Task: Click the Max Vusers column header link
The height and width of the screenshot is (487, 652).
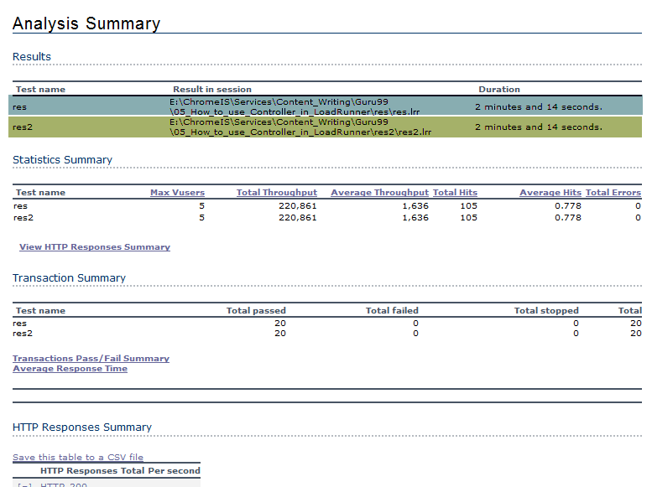Action: (x=177, y=193)
